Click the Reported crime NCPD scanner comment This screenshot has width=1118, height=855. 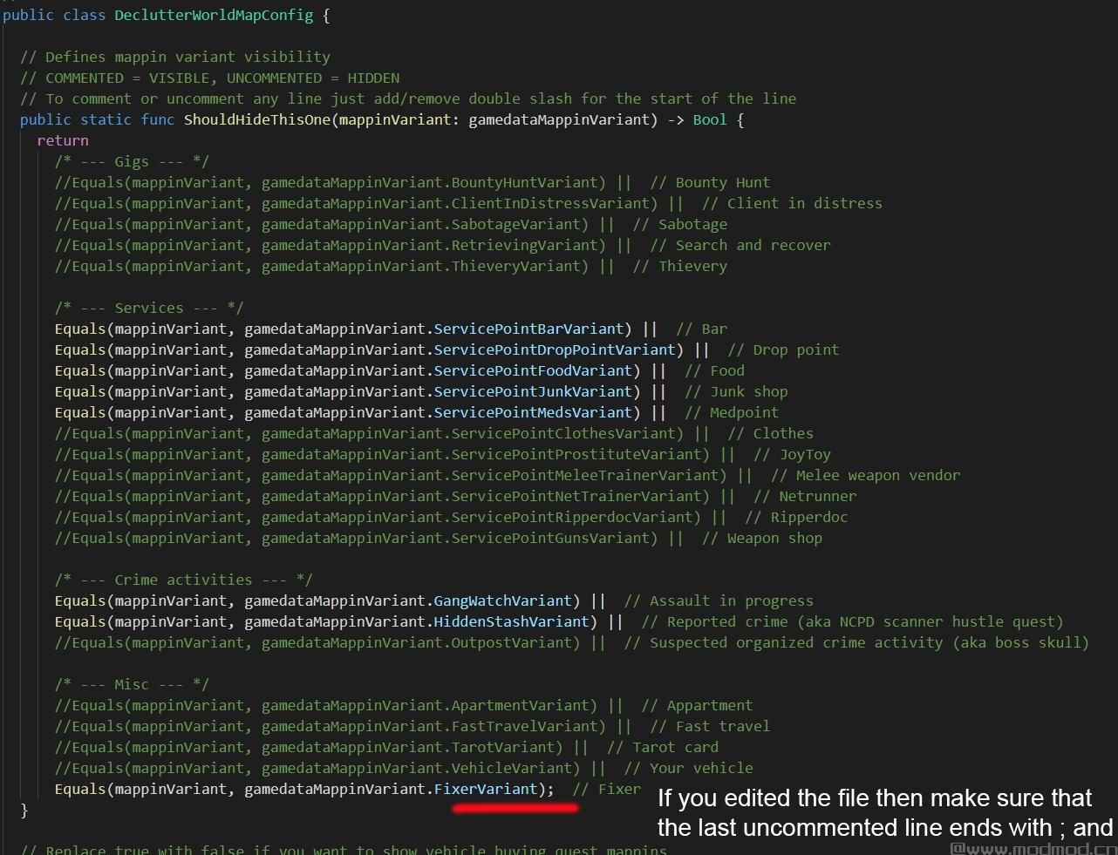pos(852,621)
